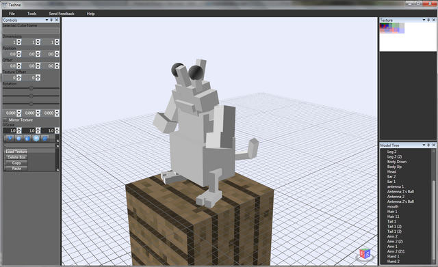
Task: Open the Help menu
Action: [90, 14]
